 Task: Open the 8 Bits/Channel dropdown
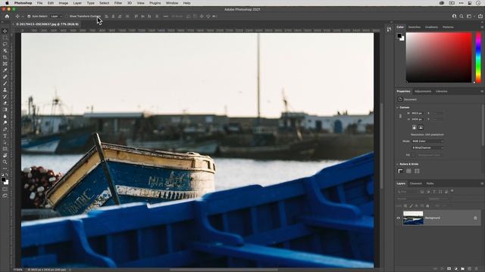pos(427,148)
